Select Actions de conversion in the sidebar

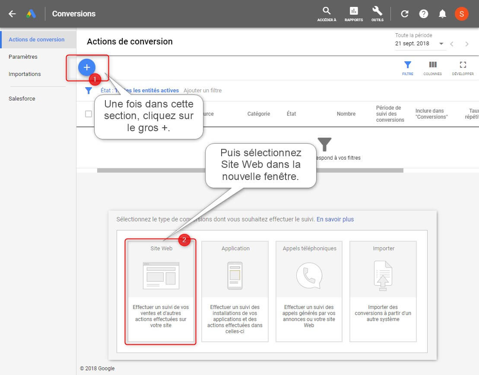[x=38, y=39]
